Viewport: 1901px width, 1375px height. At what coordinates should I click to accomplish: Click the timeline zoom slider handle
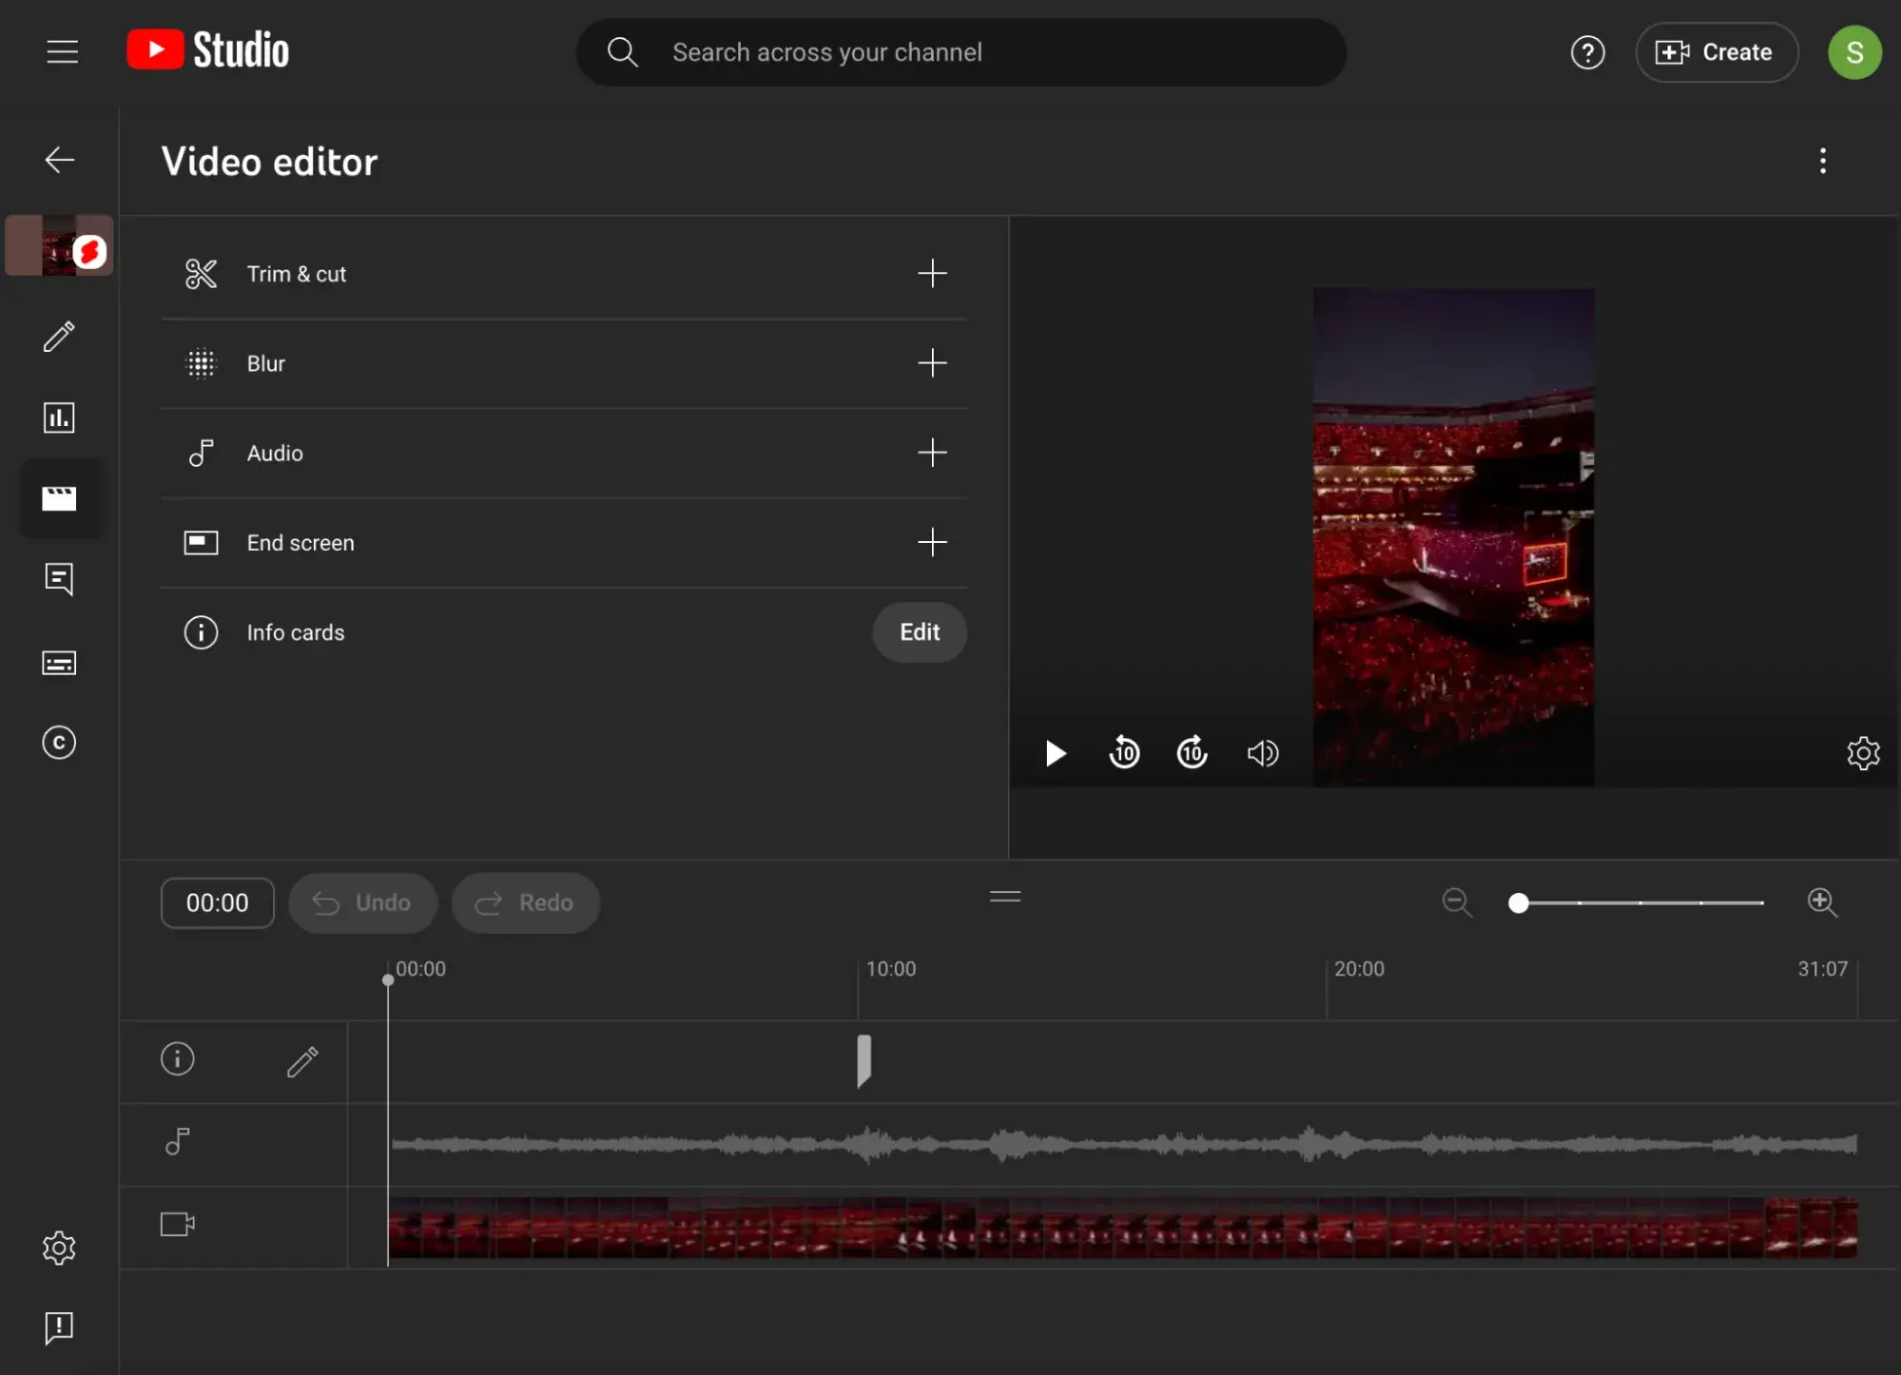pyautogui.click(x=1519, y=902)
